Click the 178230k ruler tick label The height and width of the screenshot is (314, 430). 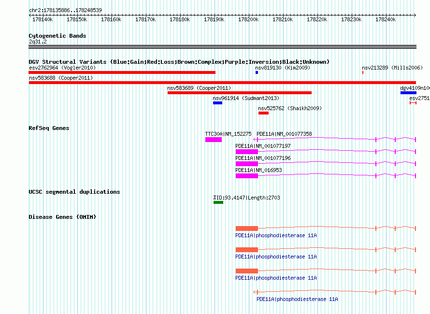tap(351, 19)
